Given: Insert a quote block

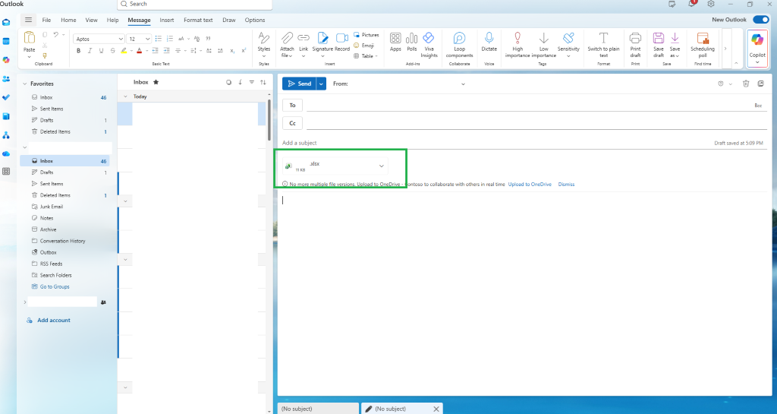Looking at the screenshot, I should coord(208,39).
